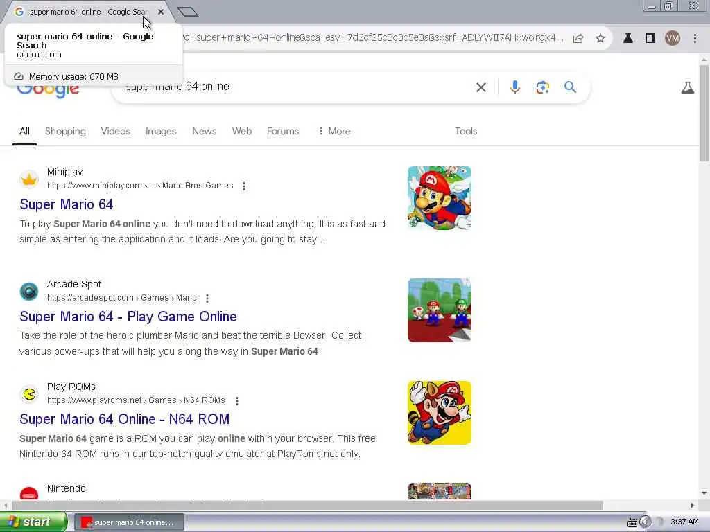710x532 pixels.
Task: Expand hidden system tray icons arrow
Action: (x=644, y=522)
